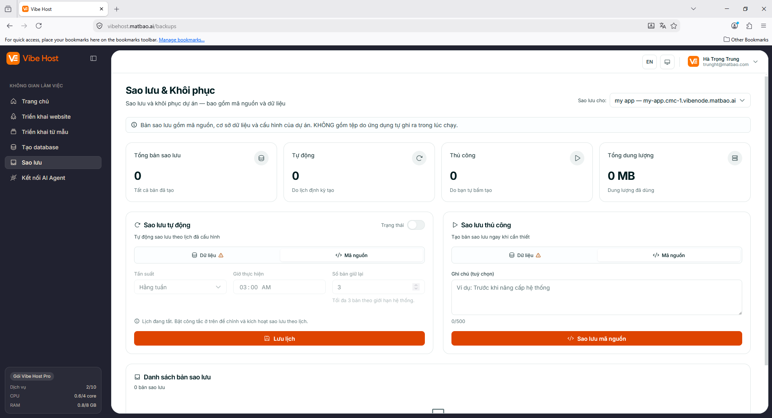Click the 0/500 character counter

458,321
